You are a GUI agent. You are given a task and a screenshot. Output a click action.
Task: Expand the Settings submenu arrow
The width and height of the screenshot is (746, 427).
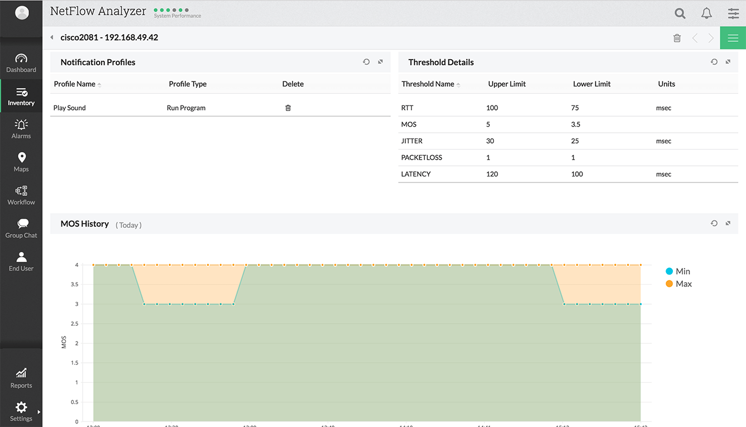[x=39, y=412]
